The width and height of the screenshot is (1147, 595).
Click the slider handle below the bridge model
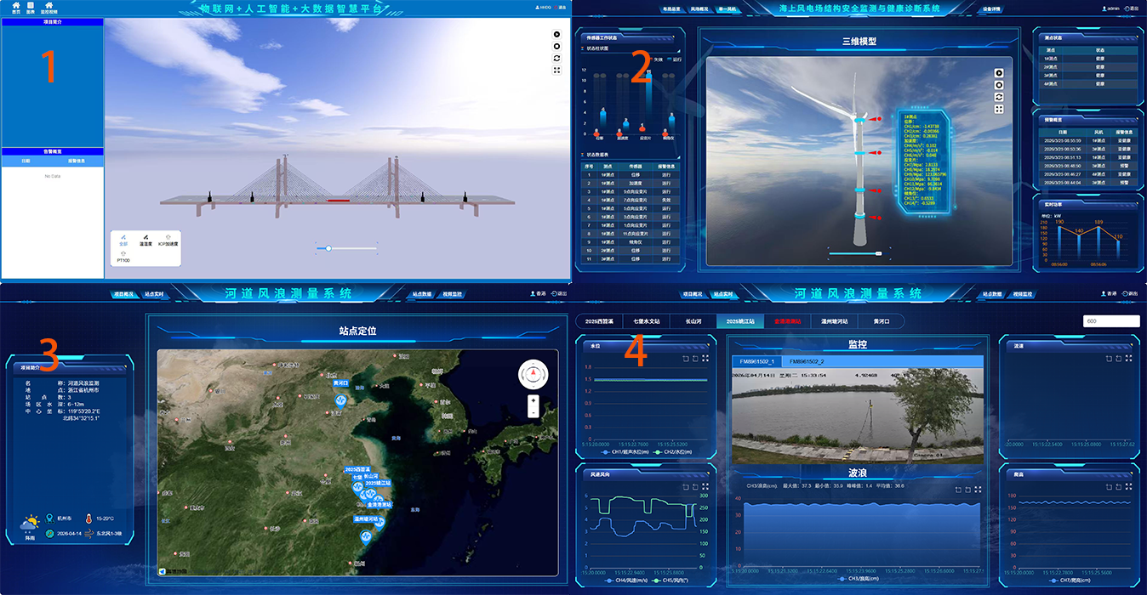328,248
